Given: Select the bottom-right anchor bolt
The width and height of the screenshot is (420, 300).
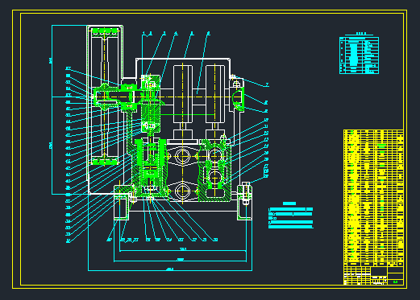Looking at the screenshot, I should click(246, 194).
